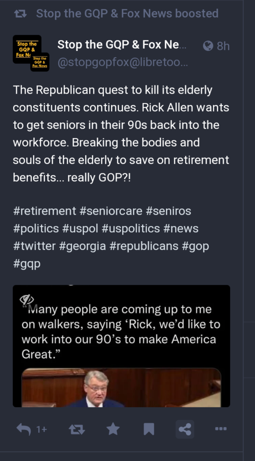Boost this post with the retweet icon

click(77, 429)
